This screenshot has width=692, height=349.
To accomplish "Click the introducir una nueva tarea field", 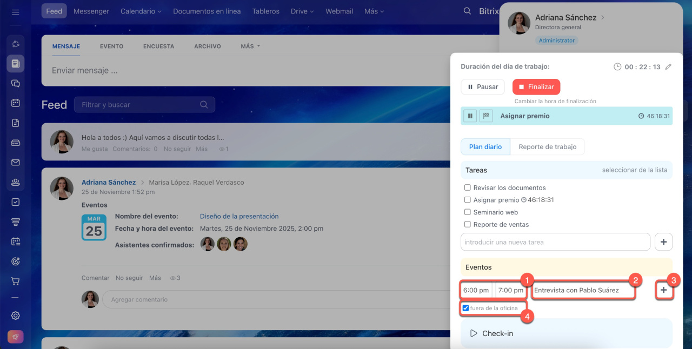I will [x=555, y=242].
